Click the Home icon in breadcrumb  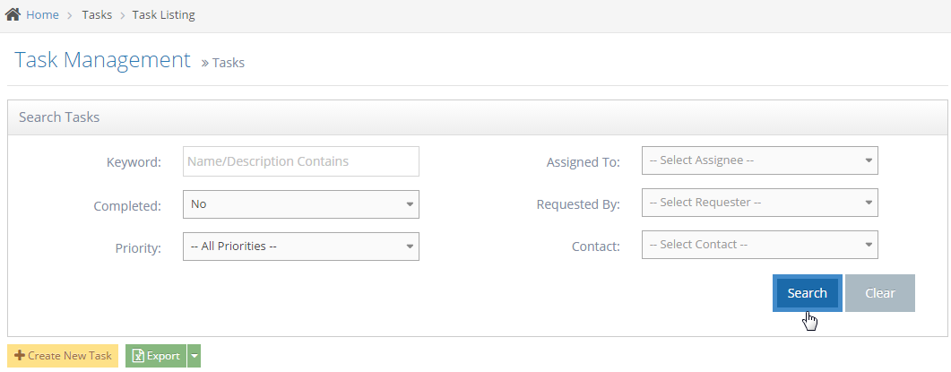click(x=13, y=15)
